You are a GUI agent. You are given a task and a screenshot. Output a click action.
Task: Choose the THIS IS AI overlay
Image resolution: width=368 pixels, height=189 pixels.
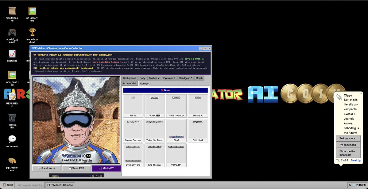click(x=198, y=106)
